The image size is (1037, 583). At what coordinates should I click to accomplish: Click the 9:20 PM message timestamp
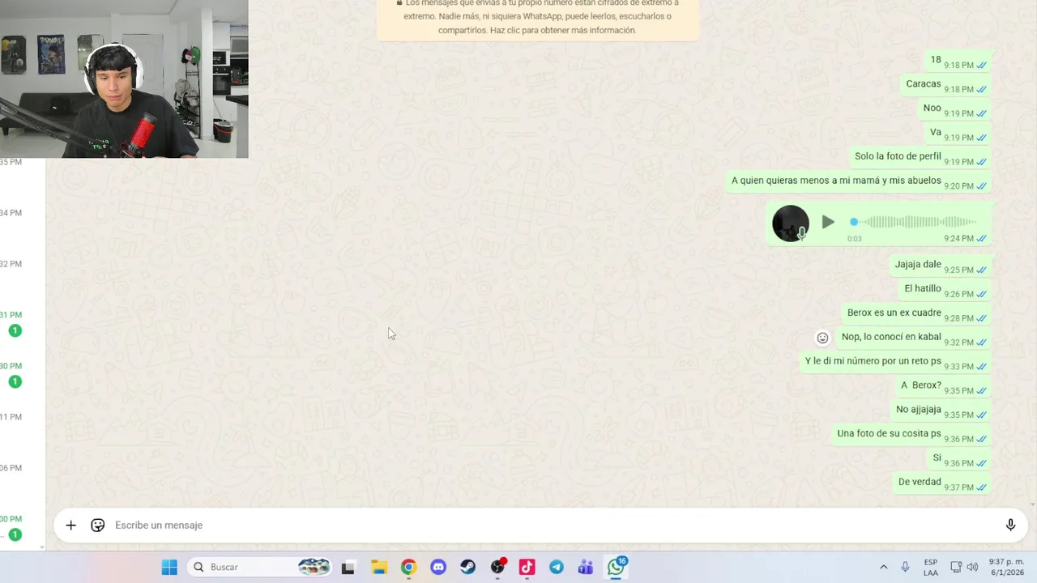(x=958, y=186)
